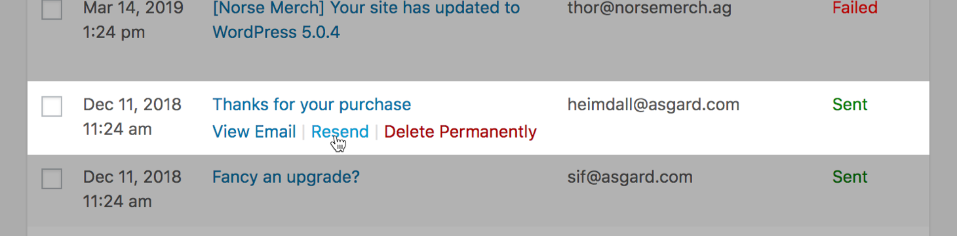
Task: Resend the Thanks for your purchase email
Action: (x=340, y=132)
